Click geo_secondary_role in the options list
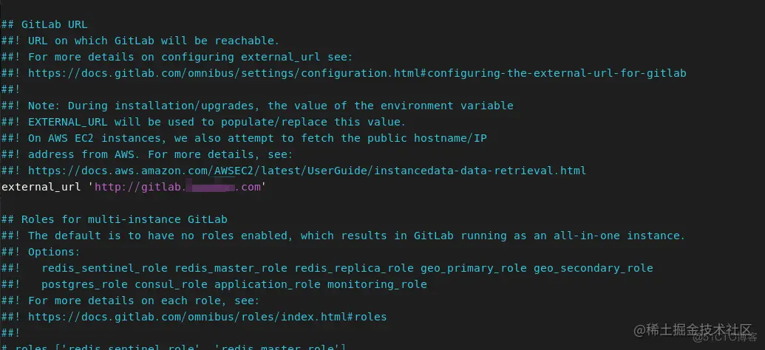This screenshot has height=350, width=765. (593, 268)
